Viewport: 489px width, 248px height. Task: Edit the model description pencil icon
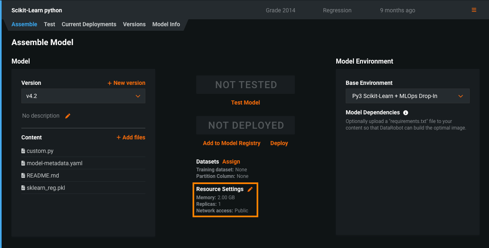68,116
